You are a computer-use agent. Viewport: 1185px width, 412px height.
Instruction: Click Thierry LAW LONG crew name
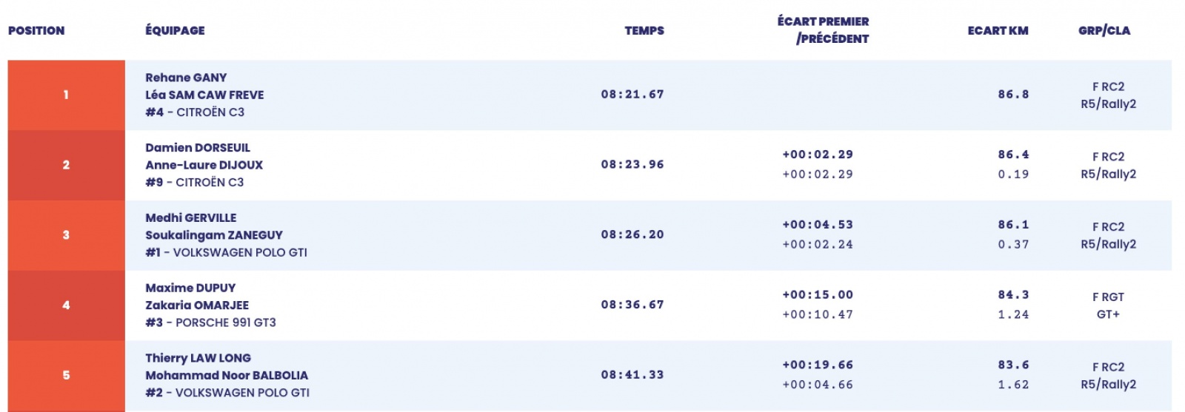(x=198, y=358)
